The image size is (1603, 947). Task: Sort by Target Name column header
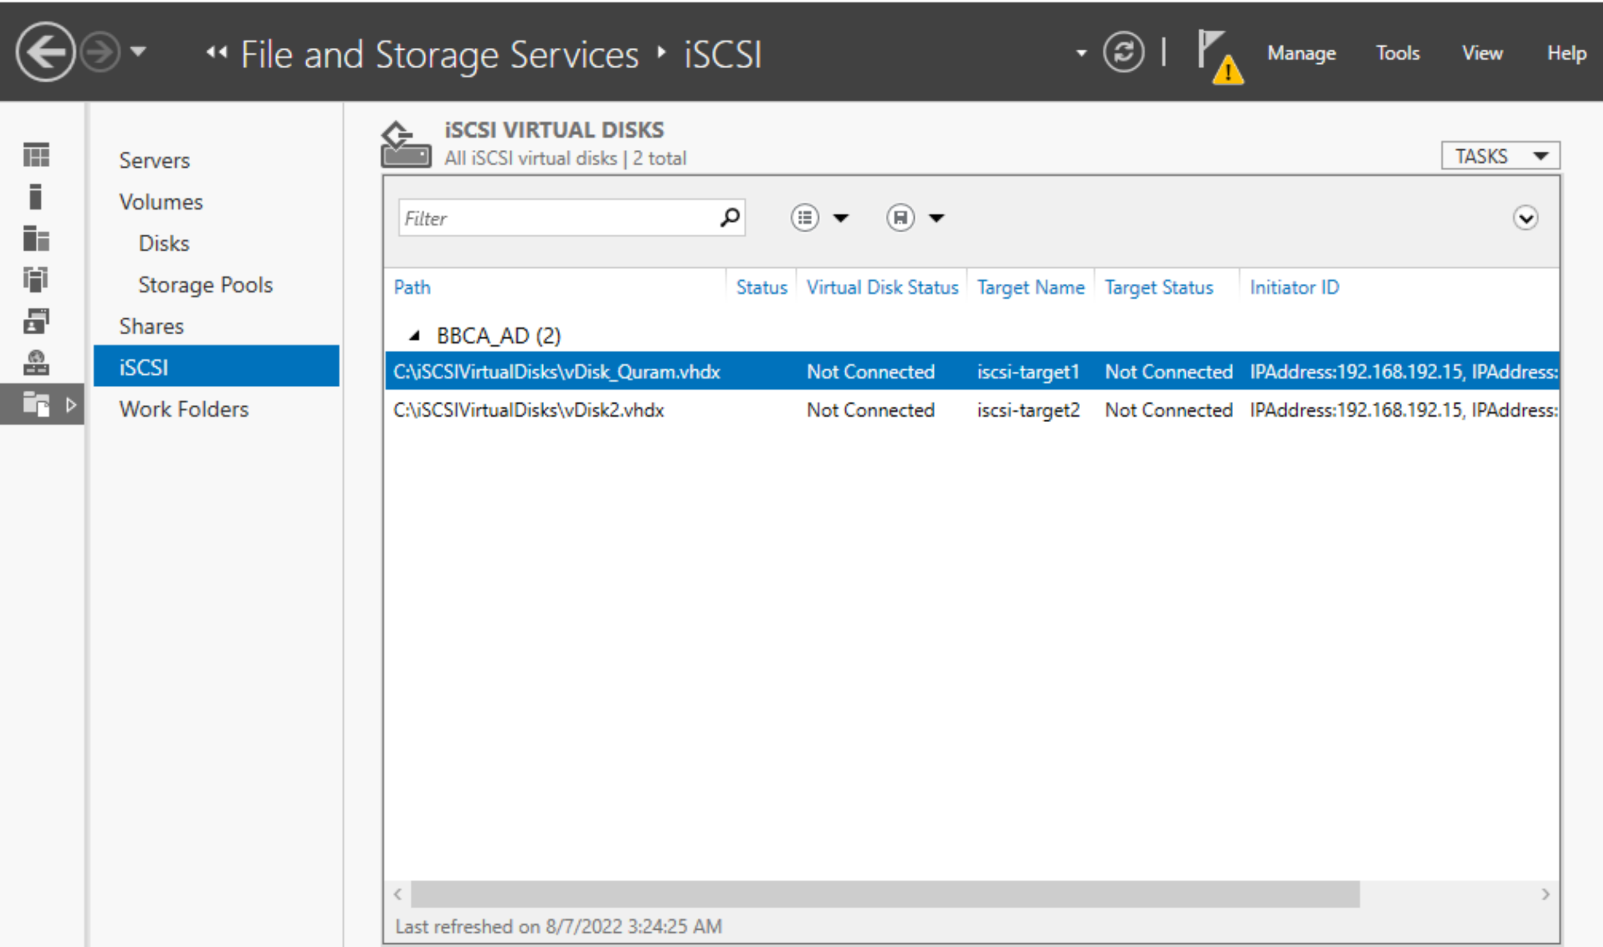coord(1031,287)
